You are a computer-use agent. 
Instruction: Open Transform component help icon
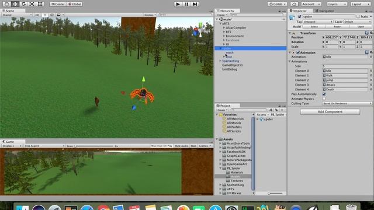click(x=366, y=33)
